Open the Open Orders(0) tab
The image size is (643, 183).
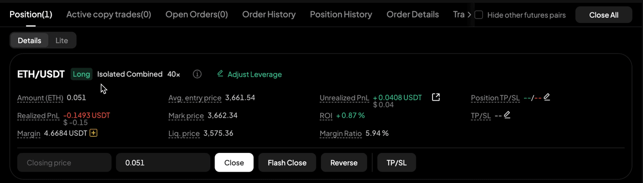[x=196, y=15]
